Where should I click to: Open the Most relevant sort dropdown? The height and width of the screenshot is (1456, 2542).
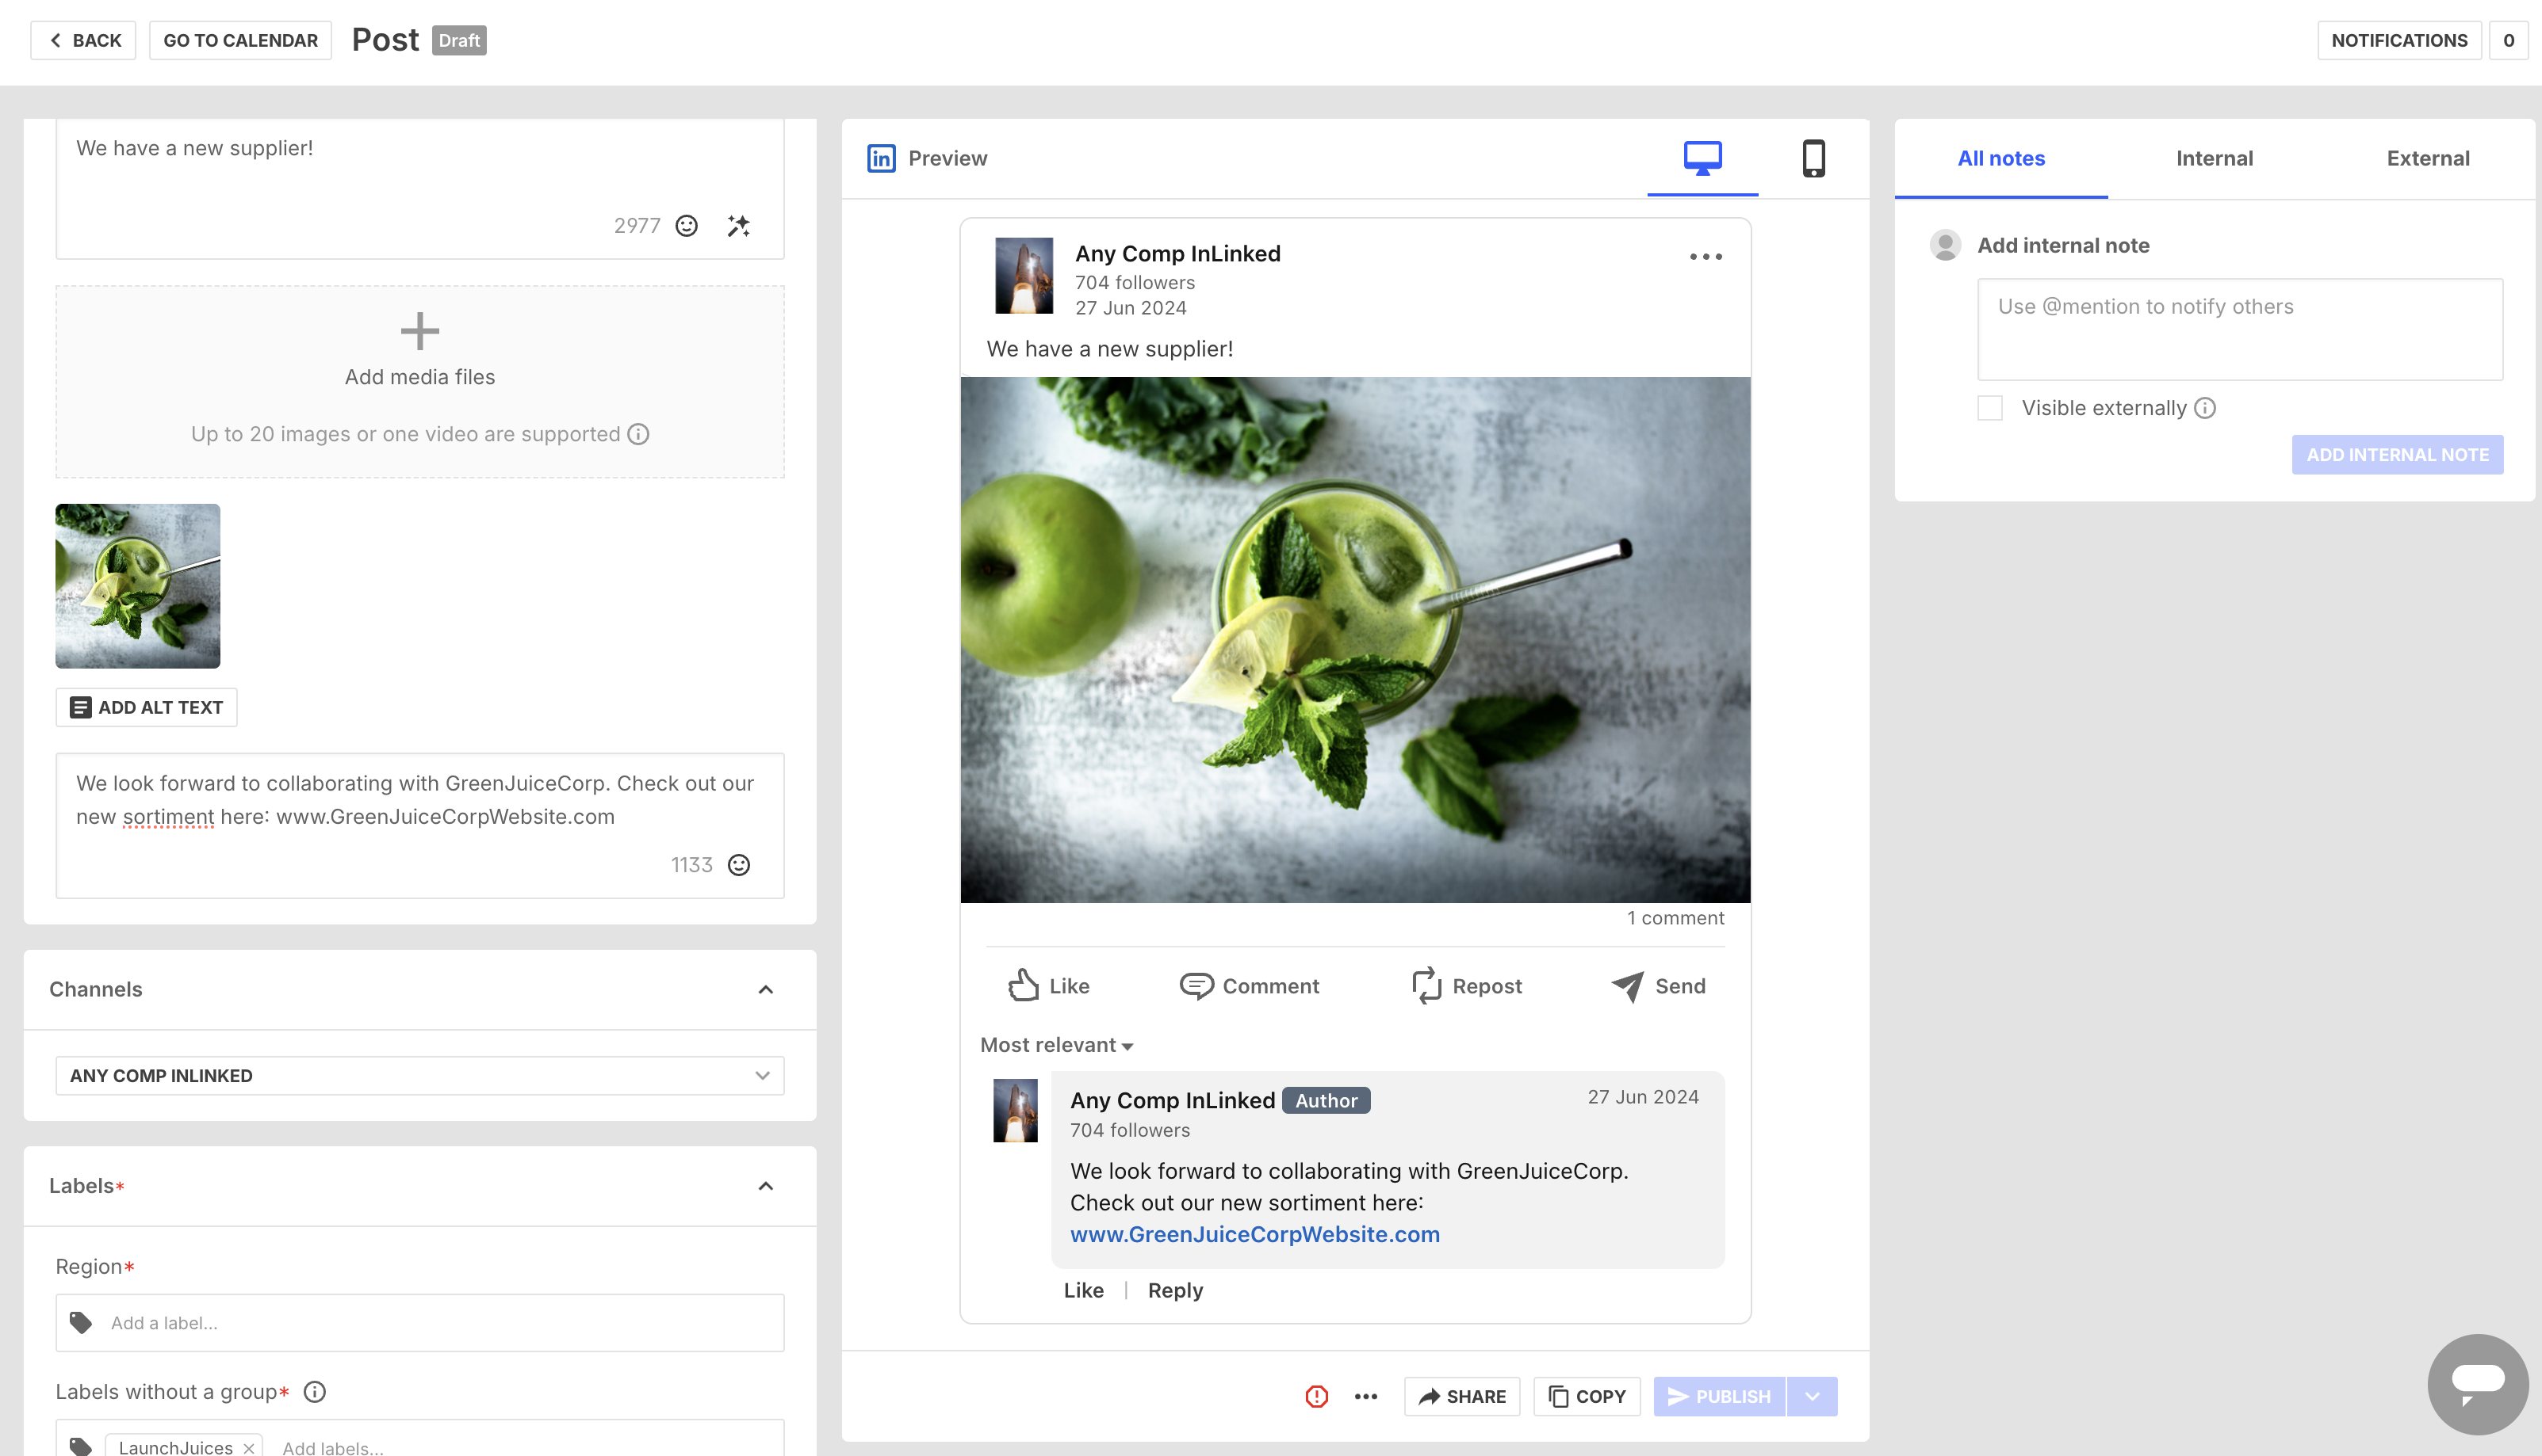(1056, 1045)
